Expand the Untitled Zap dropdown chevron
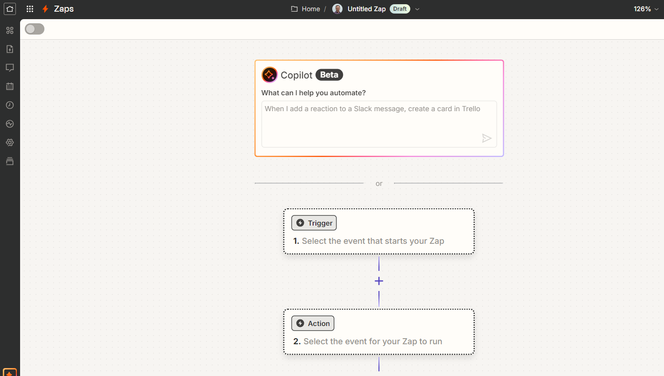 coord(417,9)
